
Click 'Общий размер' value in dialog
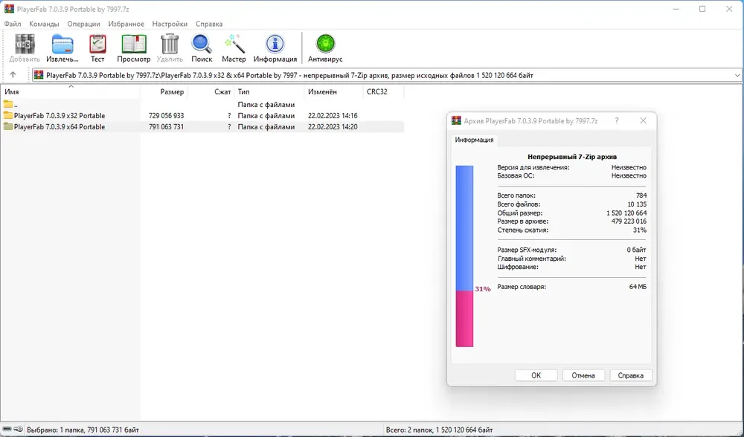coord(626,213)
